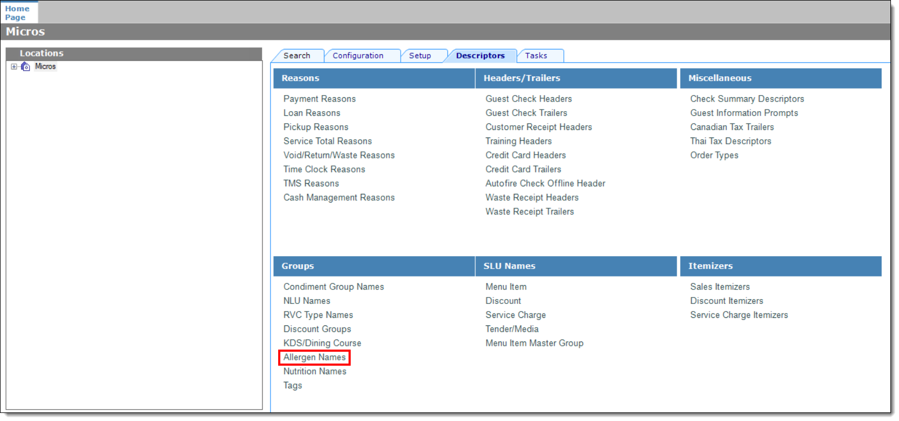Viewport: 899px width, 421px height.
Task: Open Allergen Names link
Action: click(x=315, y=357)
